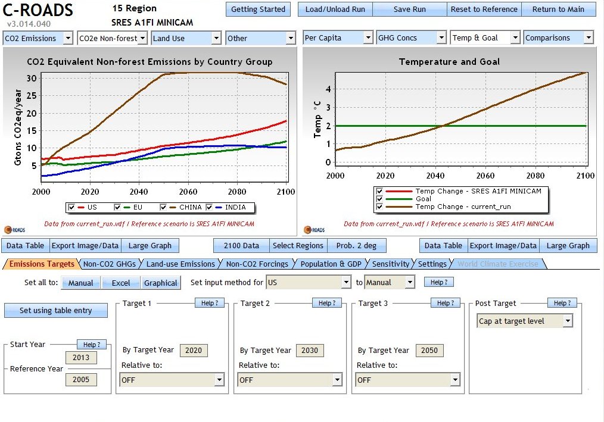Open the CO2 Emissions dropdown
Viewport: 604px width, 422px height.
click(38, 38)
